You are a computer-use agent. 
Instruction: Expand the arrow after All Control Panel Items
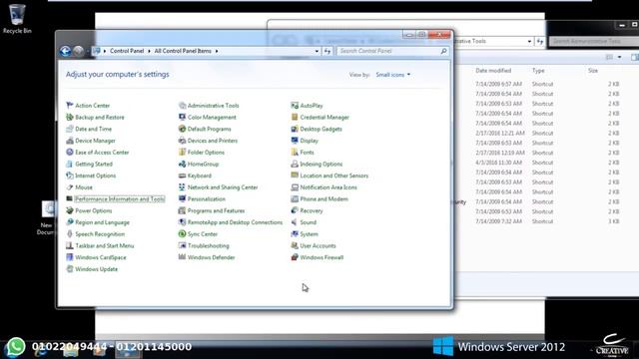coord(217,51)
